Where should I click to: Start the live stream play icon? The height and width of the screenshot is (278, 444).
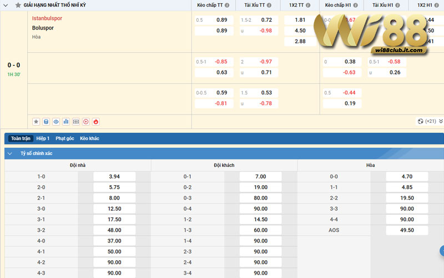tap(86, 122)
